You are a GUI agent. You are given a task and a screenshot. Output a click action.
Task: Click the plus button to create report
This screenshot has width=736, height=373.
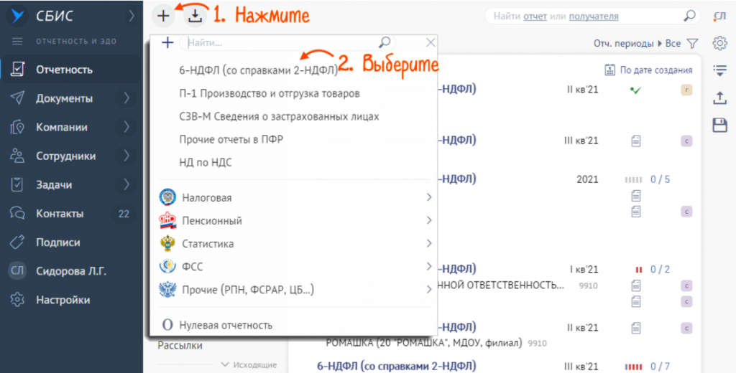163,16
